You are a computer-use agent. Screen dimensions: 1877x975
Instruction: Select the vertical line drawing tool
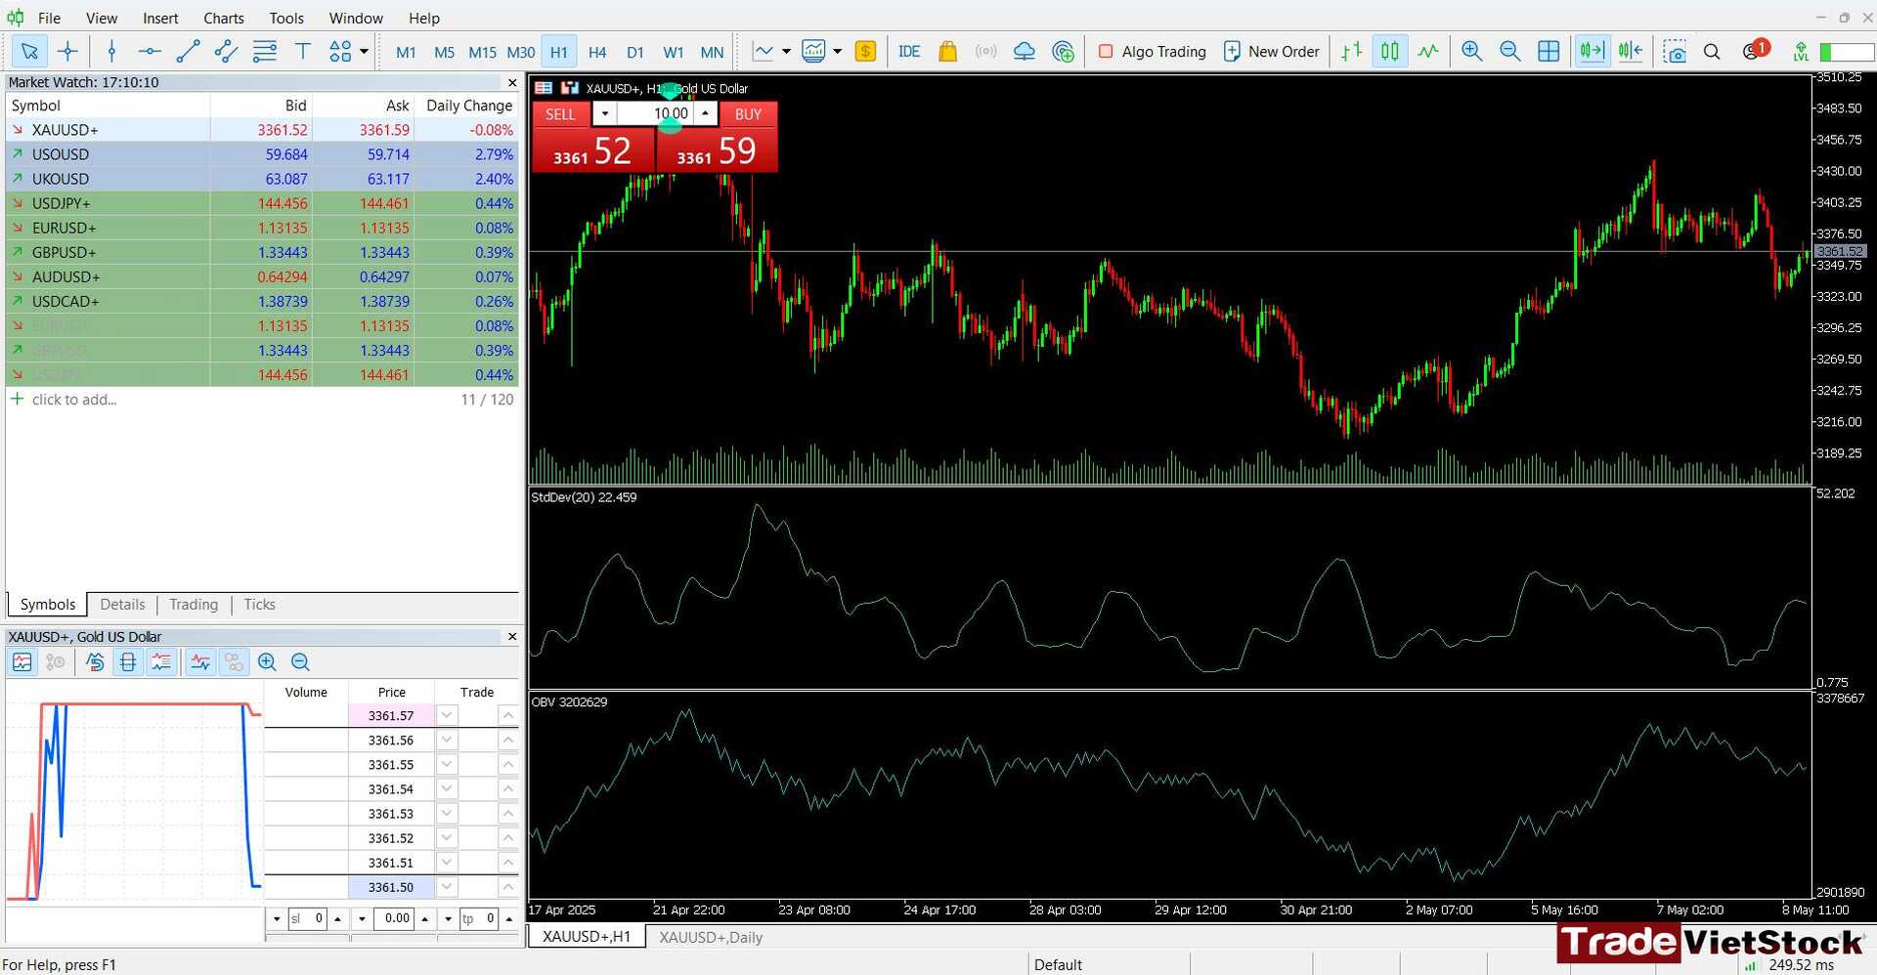pos(111,51)
